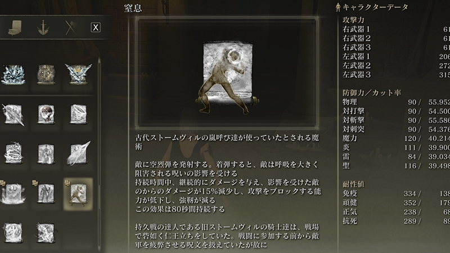Choose the thorn ring scroll icon
450x253 pixels.
click(x=13, y=153)
